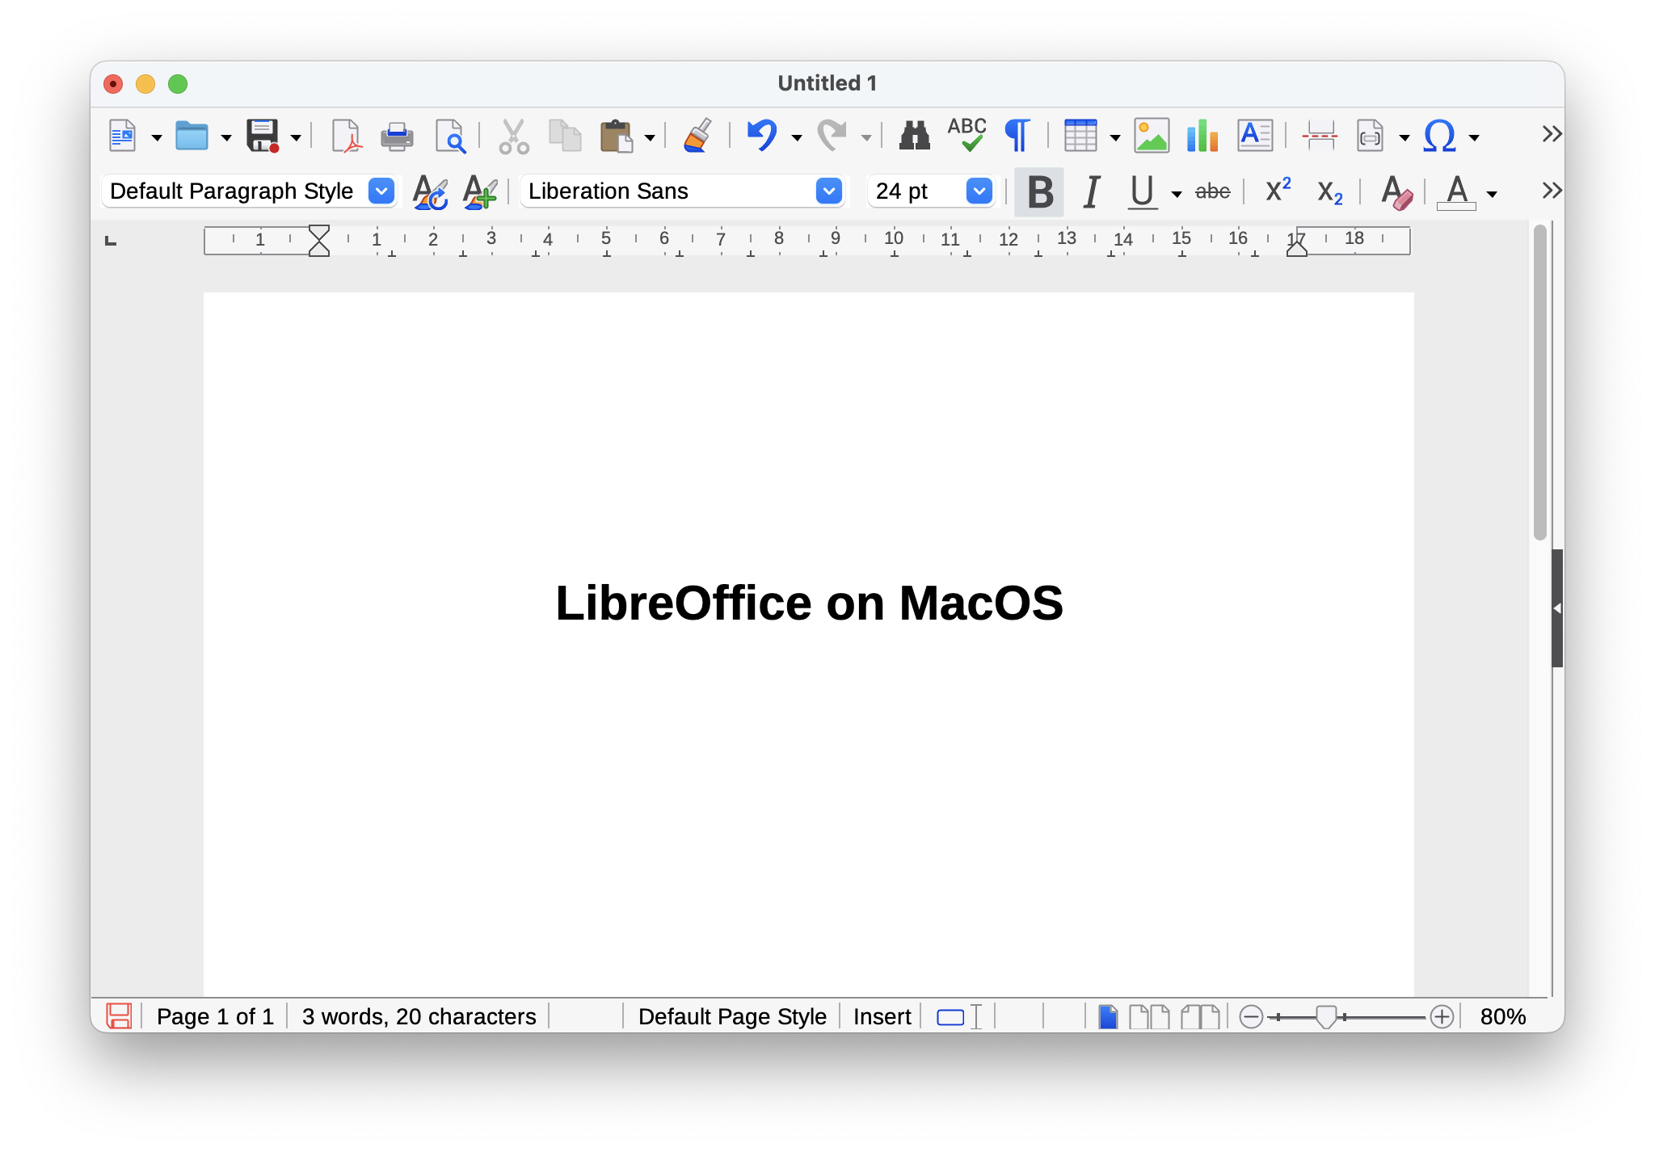The image size is (1655, 1152).
Task: Enable strikethrough formatting
Action: pyautogui.click(x=1211, y=191)
